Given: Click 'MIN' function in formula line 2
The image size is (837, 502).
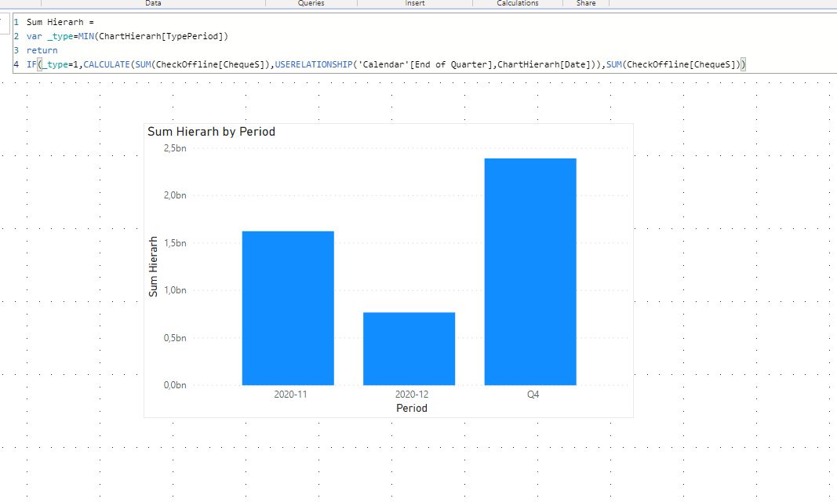Looking at the screenshot, I should point(86,36).
